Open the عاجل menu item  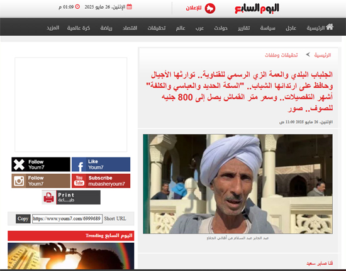click(291, 28)
